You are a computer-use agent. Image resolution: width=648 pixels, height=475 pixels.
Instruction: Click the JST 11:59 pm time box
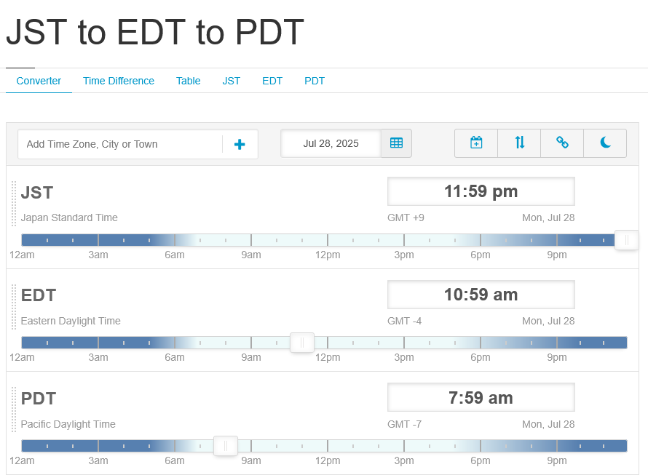481,191
